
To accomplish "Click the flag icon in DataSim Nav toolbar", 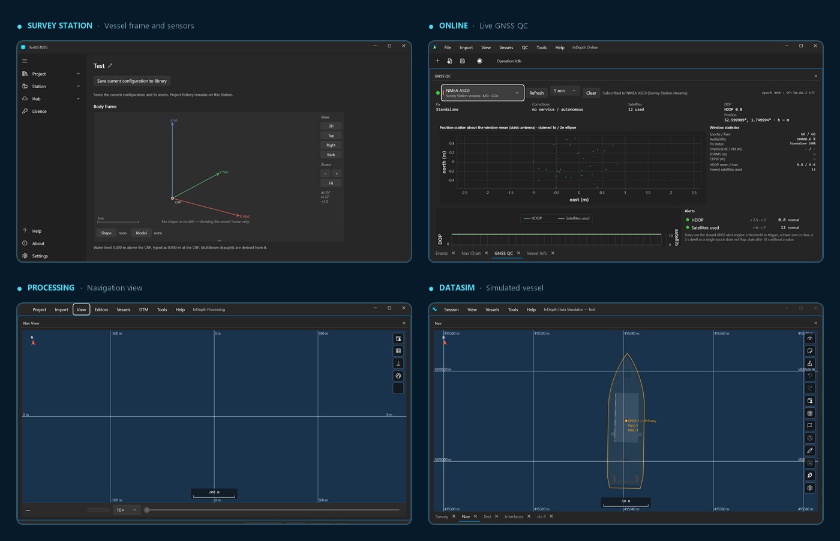I will (810, 426).
